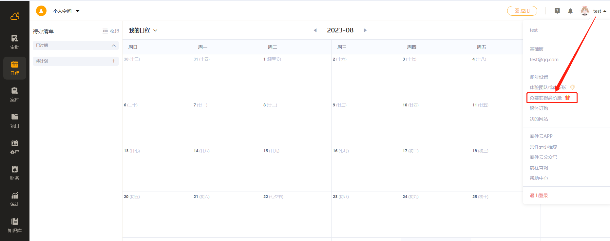The image size is (610, 241).
Task: Open the 案件 cases sidebar icon
Action: tap(15, 94)
